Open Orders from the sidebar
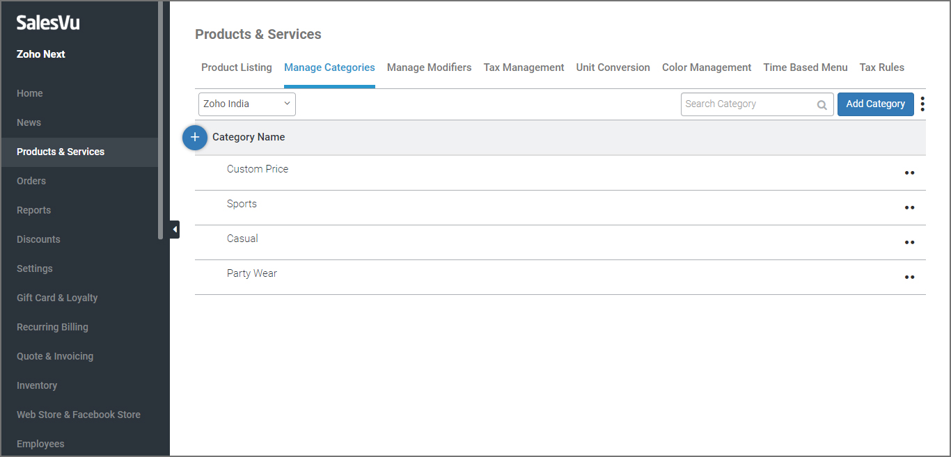 tap(31, 181)
